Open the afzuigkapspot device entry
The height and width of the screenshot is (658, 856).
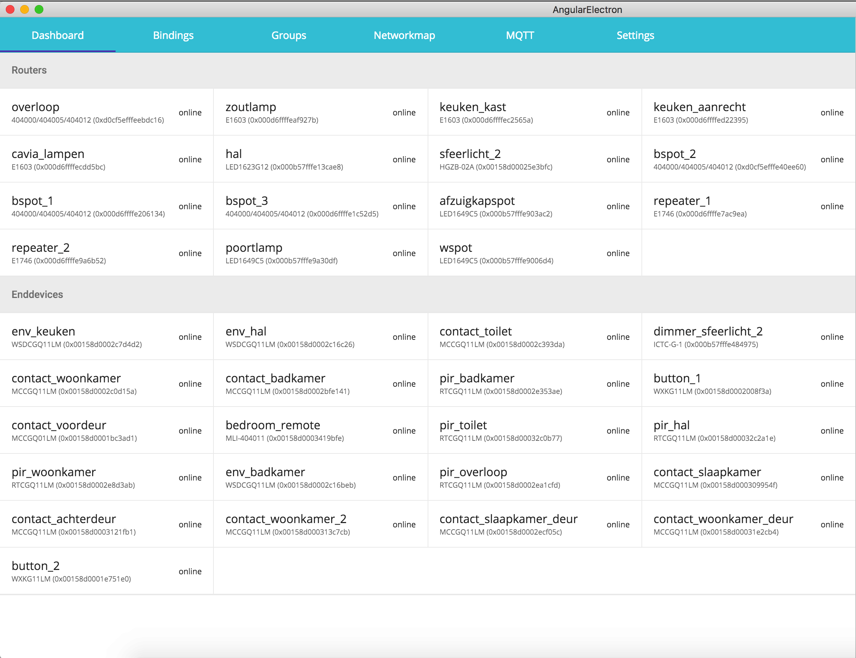click(x=534, y=206)
